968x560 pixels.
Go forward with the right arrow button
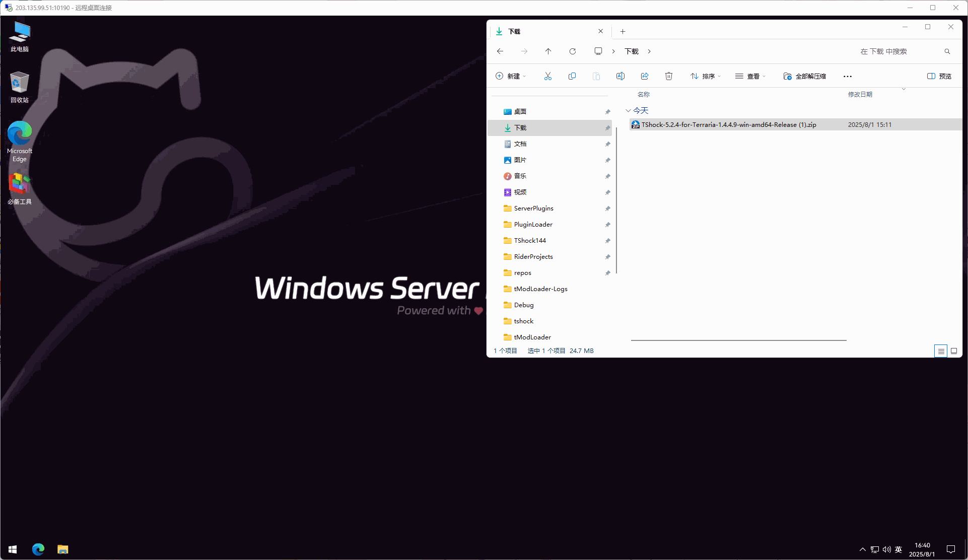coord(524,51)
